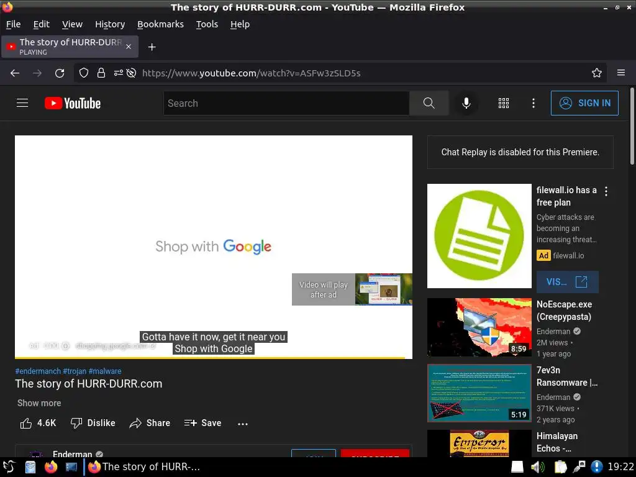Open the shopping.google.com ad link
The width and height of the screenshot is (636, 477).
116,346
